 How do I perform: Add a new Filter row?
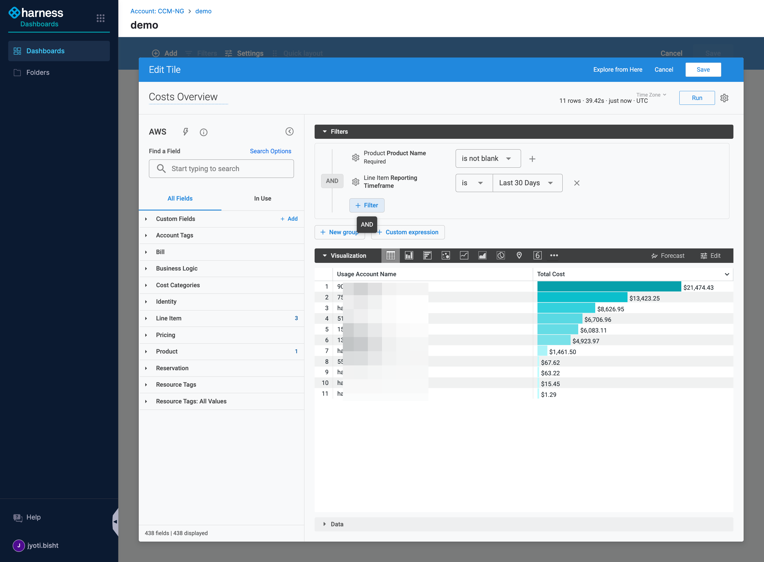coord(367,205)
